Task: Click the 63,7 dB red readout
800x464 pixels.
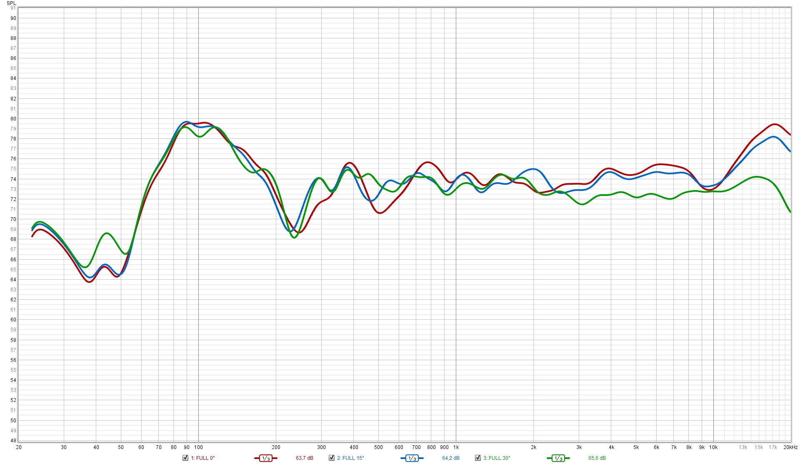Action: (x=304, y=458)
